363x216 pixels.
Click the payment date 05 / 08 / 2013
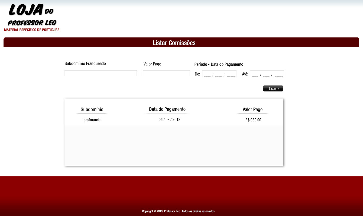point(169,120)
